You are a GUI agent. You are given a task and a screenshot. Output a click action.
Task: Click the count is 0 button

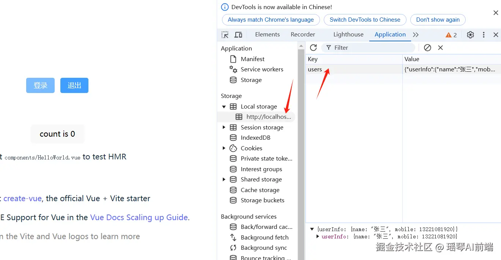57,134
